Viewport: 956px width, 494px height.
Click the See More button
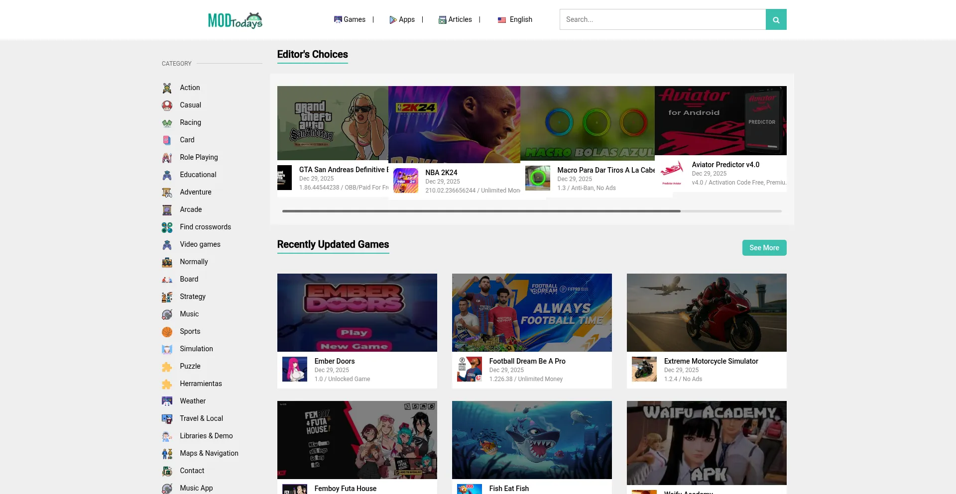pyautogui.click(x=764, y=248)
